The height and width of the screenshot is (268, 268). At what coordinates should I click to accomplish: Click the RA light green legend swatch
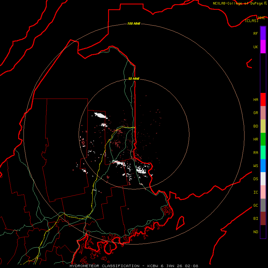tap(263, 152)
